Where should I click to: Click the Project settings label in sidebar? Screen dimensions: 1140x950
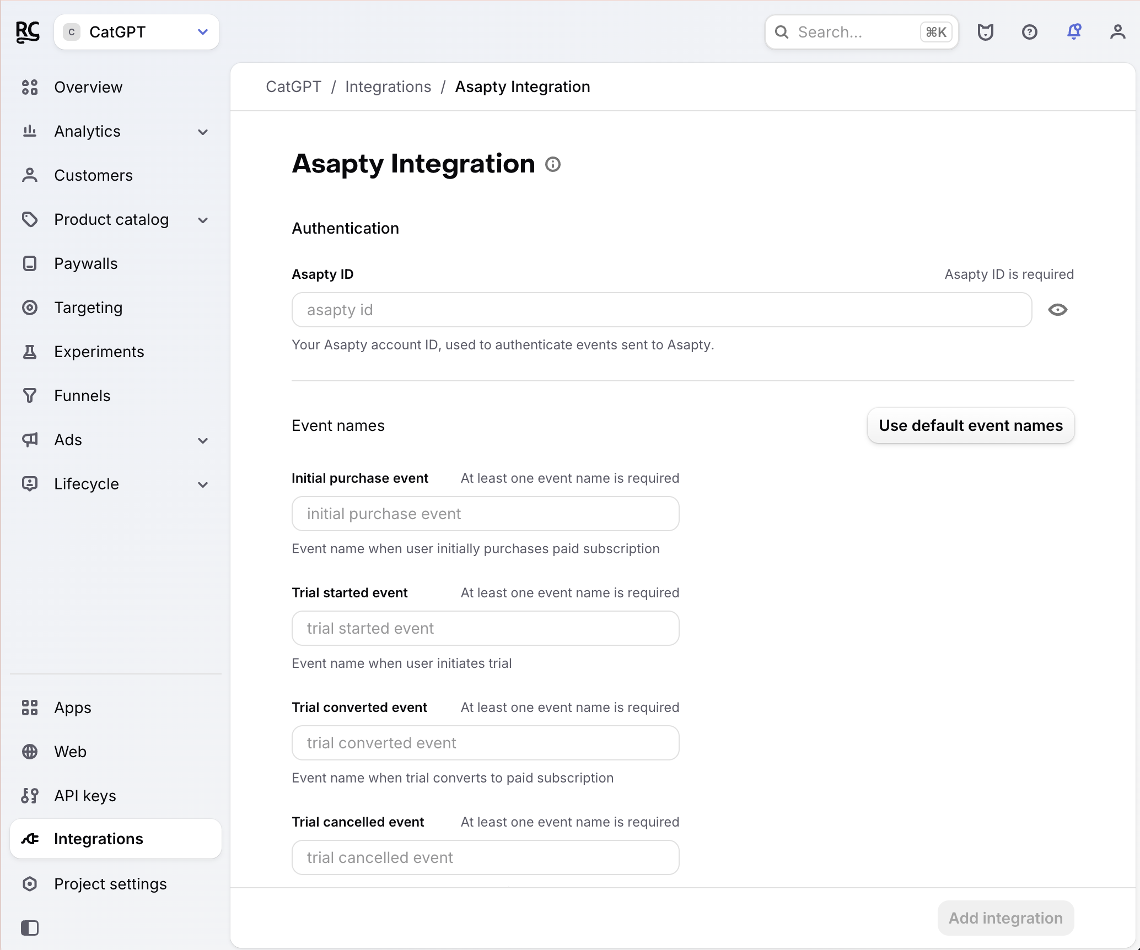110,884
